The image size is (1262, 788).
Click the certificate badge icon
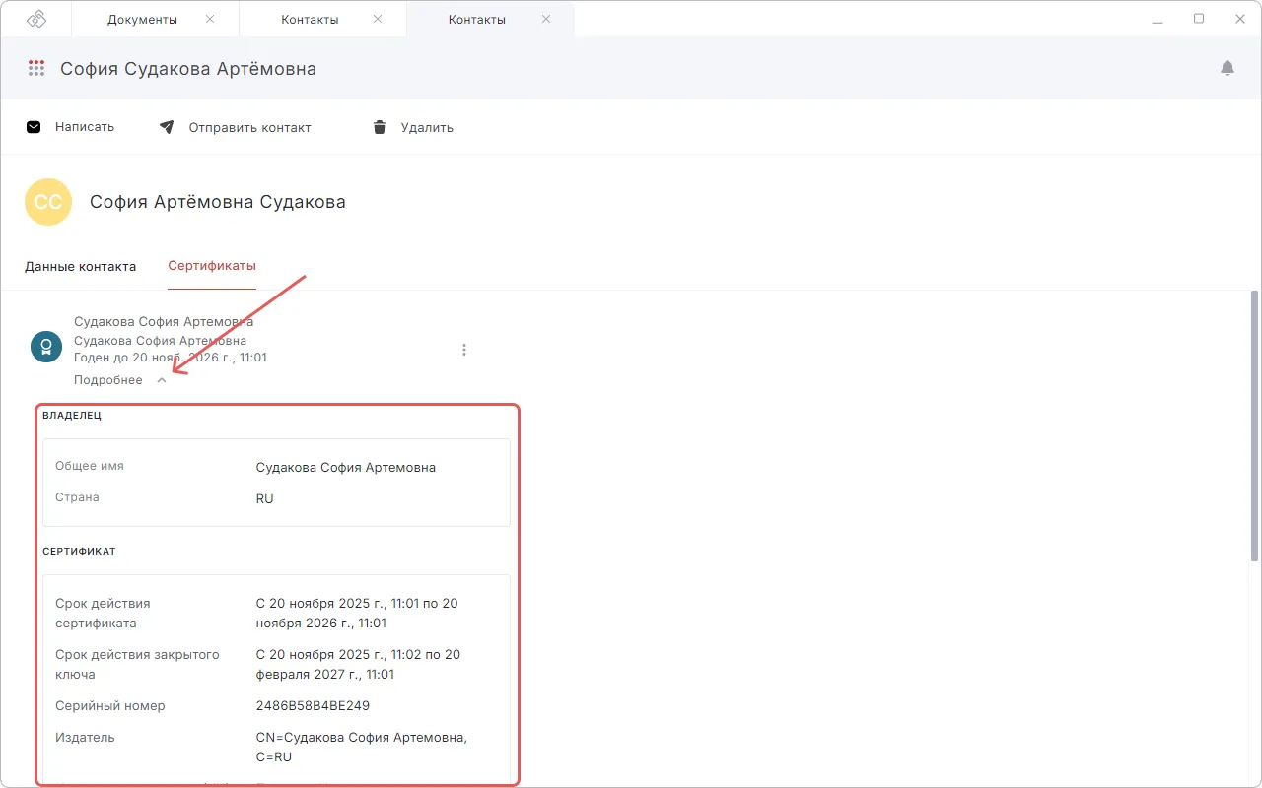pos(46,345)
